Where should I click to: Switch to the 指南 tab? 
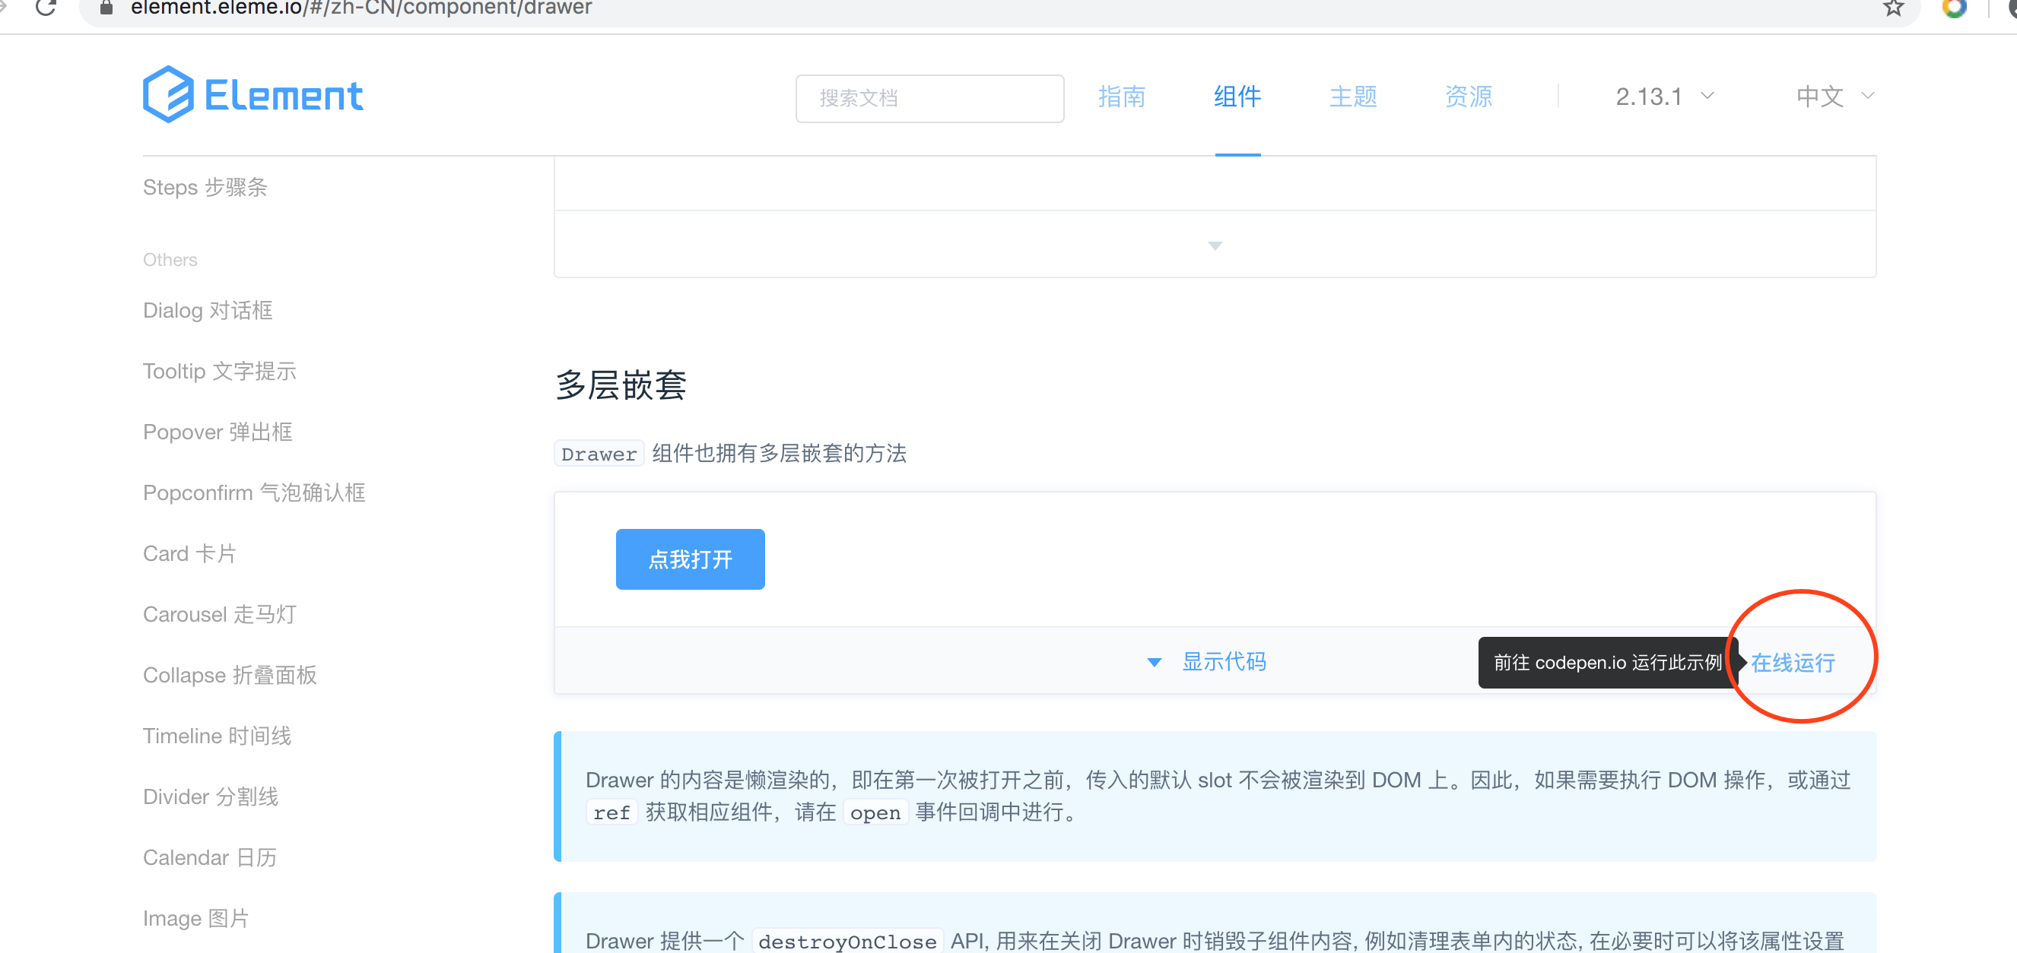coord(1122,97)
